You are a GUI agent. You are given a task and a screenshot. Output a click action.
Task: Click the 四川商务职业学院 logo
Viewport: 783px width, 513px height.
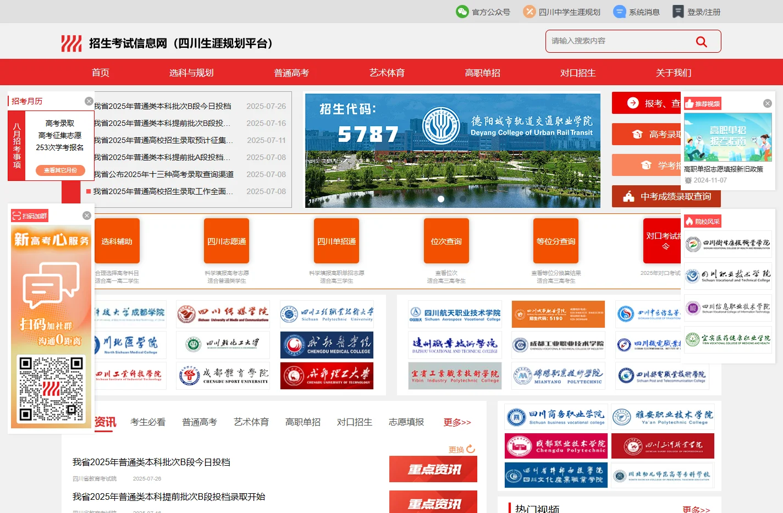(x=556, y=417)
